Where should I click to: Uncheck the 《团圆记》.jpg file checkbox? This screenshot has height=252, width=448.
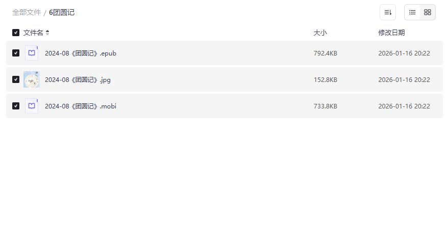(x=16, y=79)
